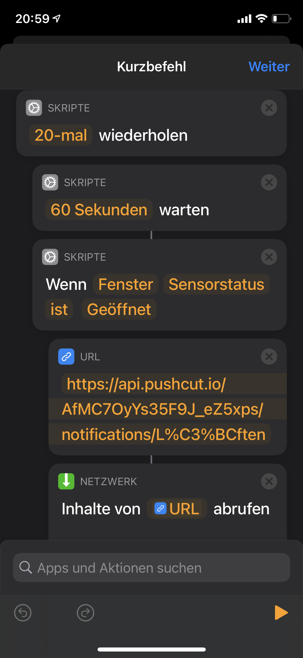This screenshot has height=658, width=303.
Task: Undo the last change
Action: tap(23, 613)
